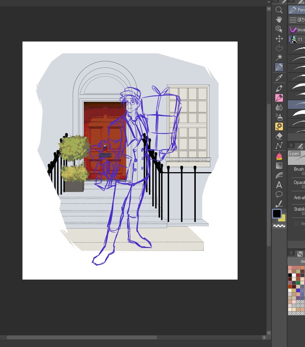Select the Operation object cube tool
Viewport: 305px width, 347px height.
click(x=279, y=29)
